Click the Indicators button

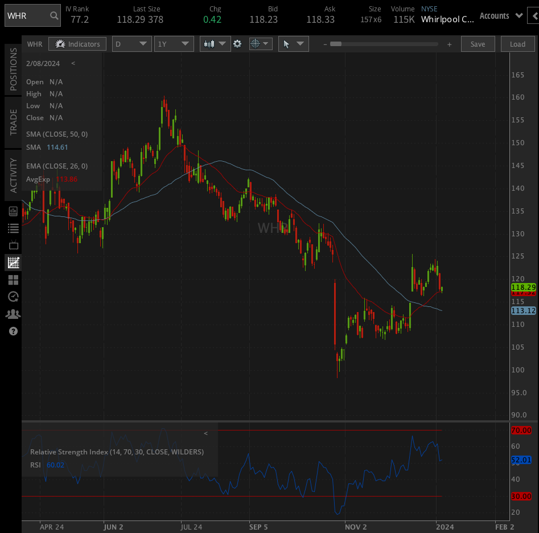(x=77, y=44)
